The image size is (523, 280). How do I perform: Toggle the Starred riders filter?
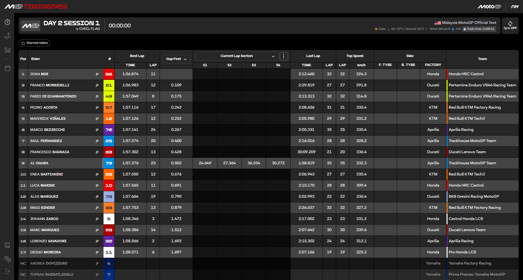34,43
